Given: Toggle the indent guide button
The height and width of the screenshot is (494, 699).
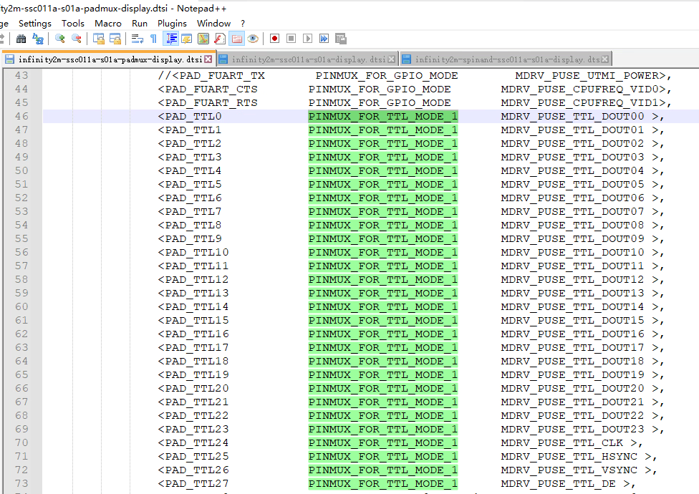Looking at the screenshot, I should coord(171,39).
